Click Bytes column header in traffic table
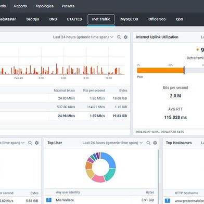 pyautogui.click(x=123, y=91)
